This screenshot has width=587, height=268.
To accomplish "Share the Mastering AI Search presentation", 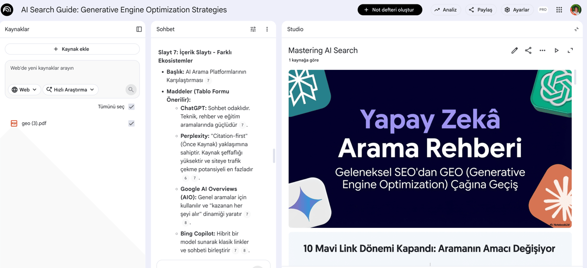I will (528, 50).
